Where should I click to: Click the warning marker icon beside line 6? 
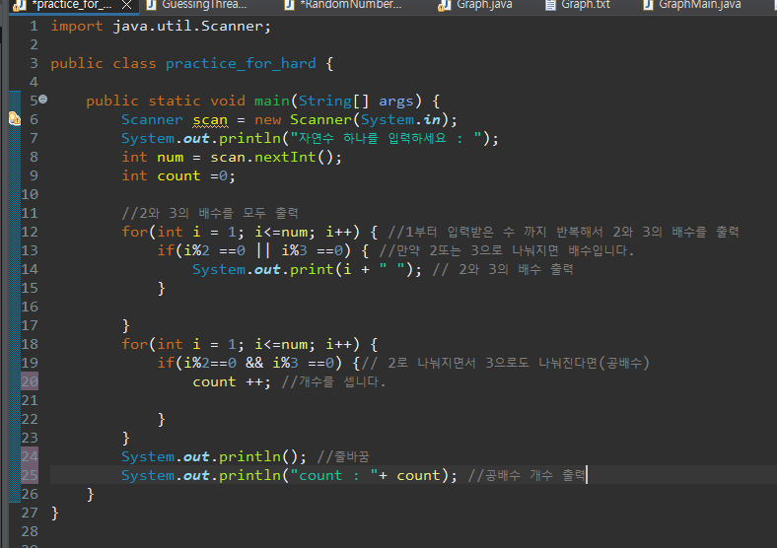tap(15, 119)
